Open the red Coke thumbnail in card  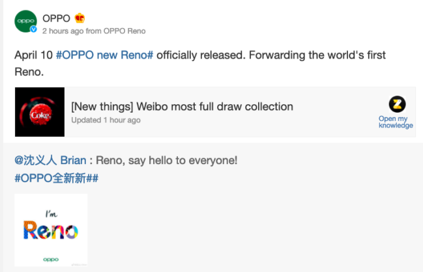[40, 113]
